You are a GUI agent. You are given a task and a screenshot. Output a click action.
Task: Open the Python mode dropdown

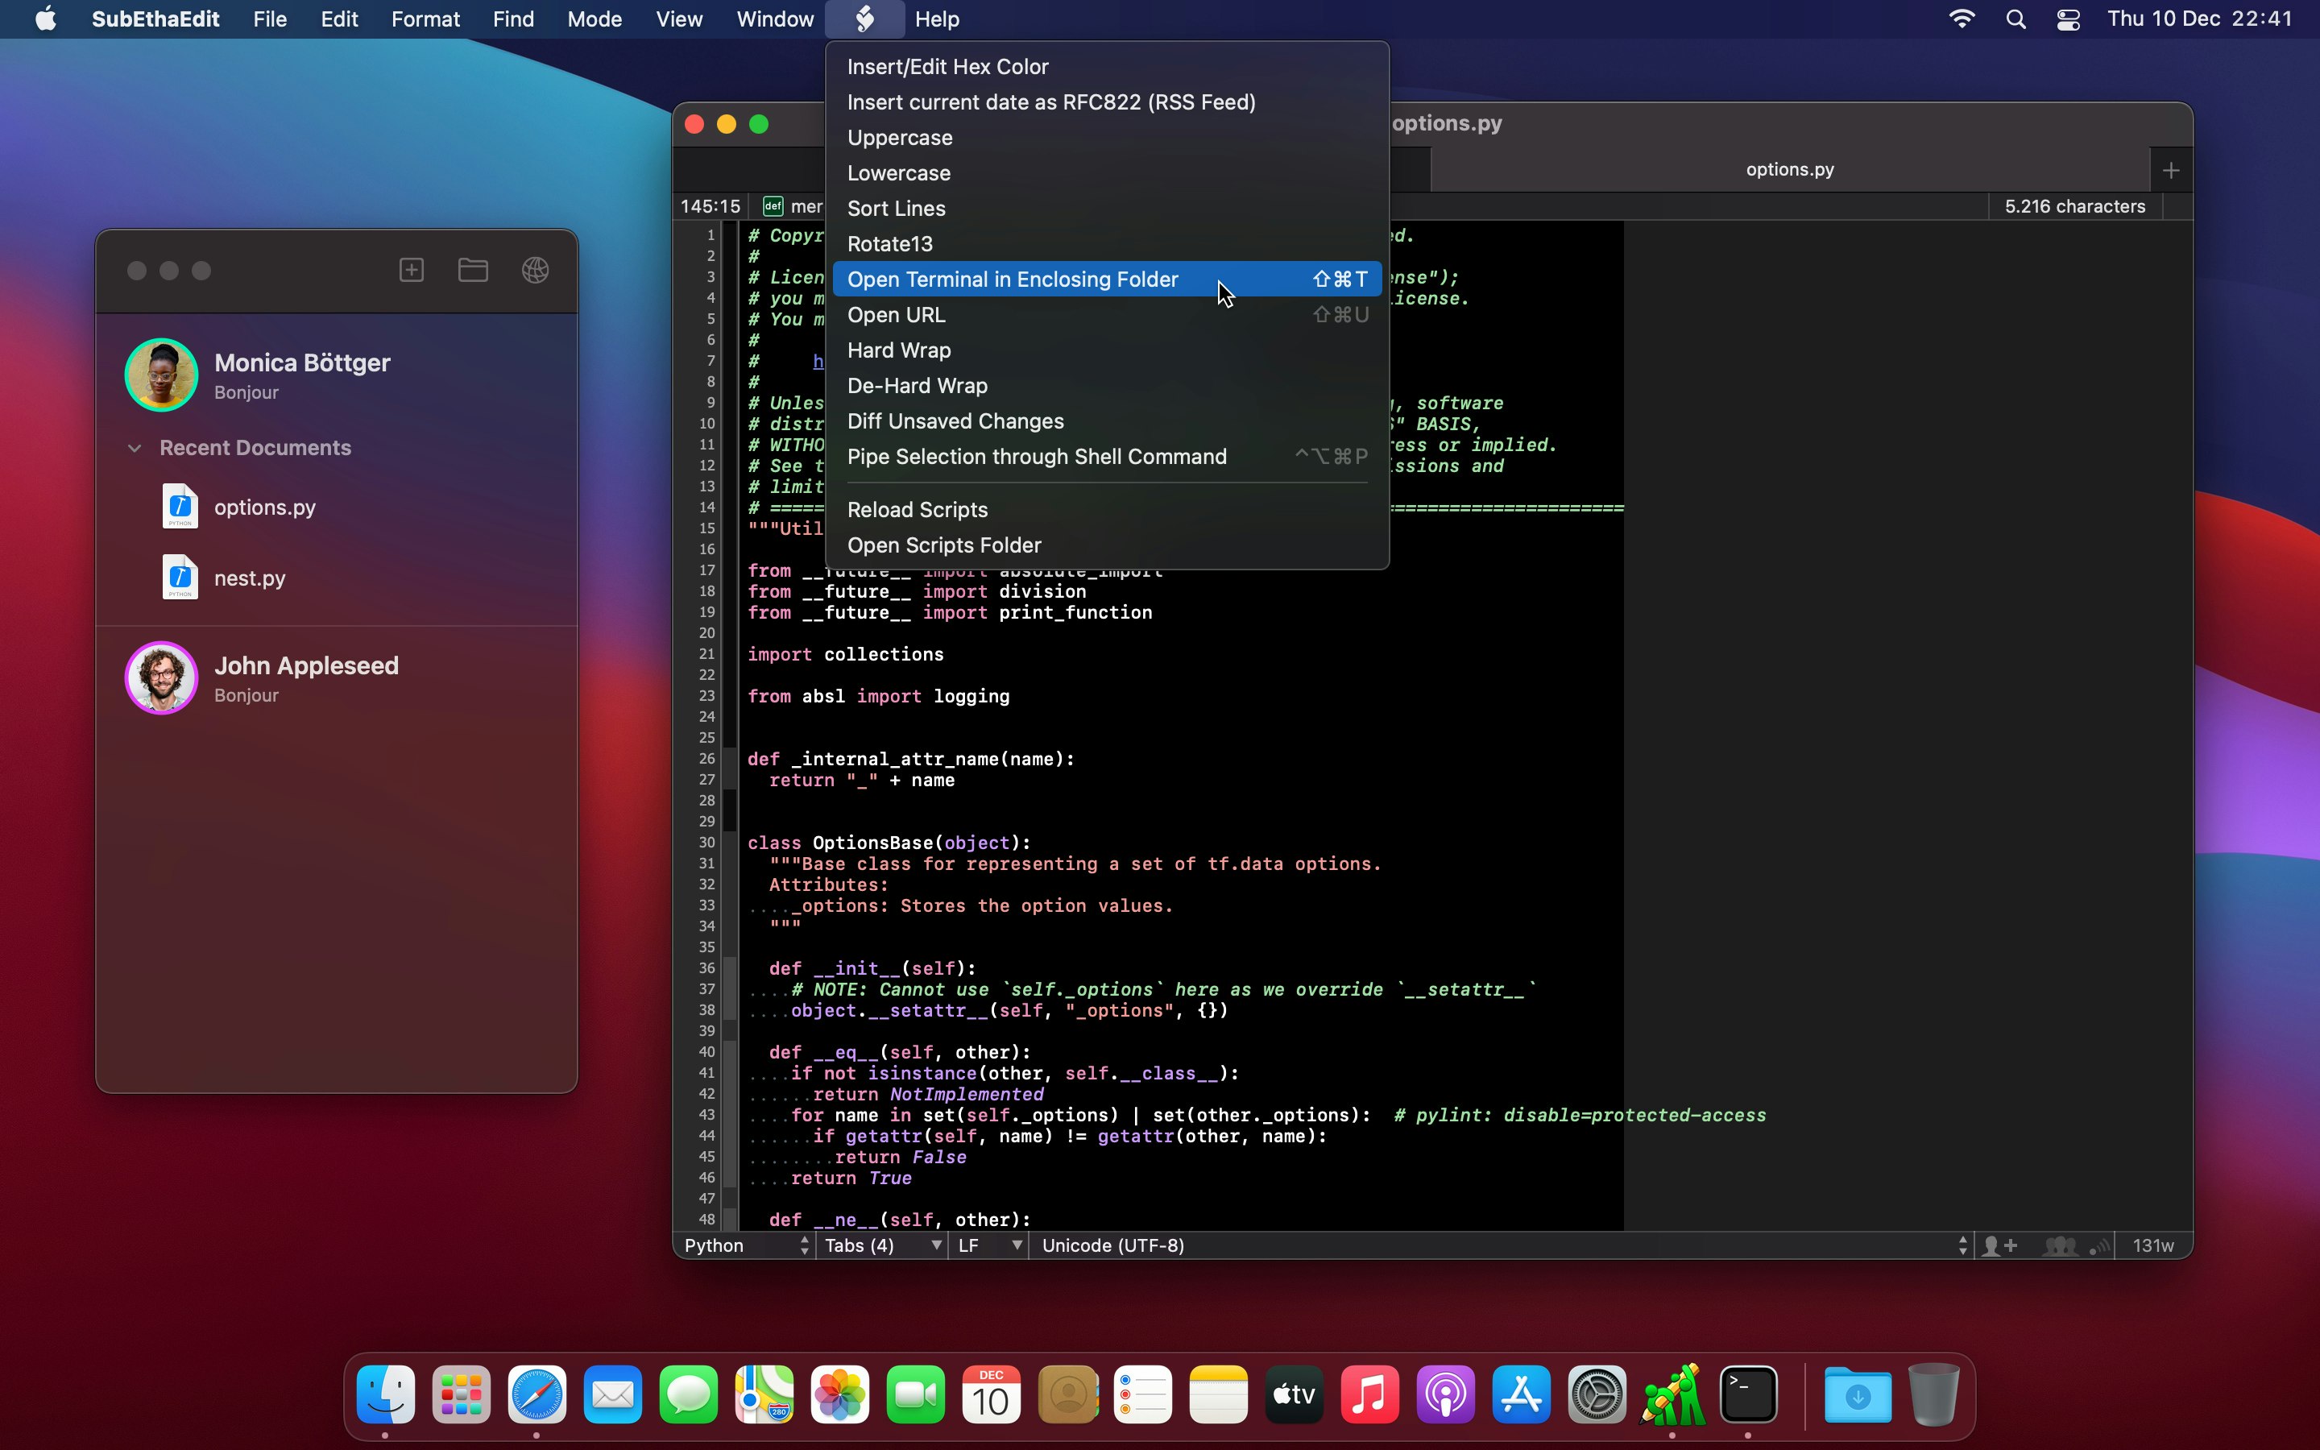(x=746, y=1245)
